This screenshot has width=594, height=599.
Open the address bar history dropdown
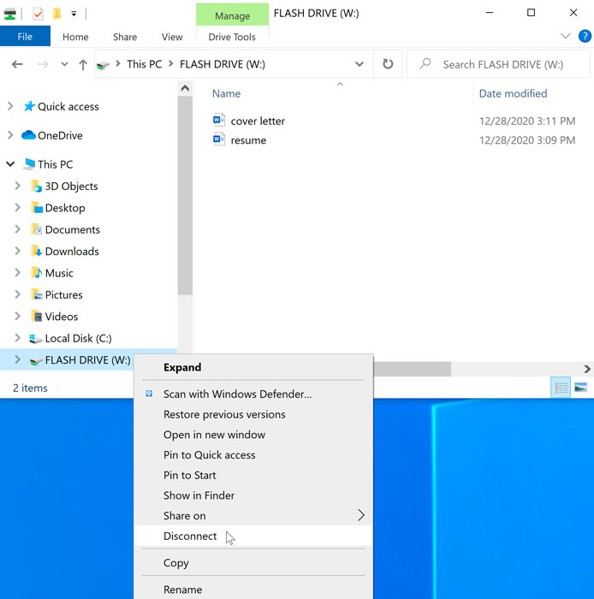pyautogui.click(x=359, y=64)
